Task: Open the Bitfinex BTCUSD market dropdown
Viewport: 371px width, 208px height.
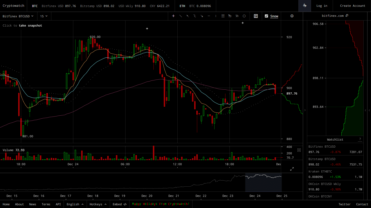Action: (18, 16)
